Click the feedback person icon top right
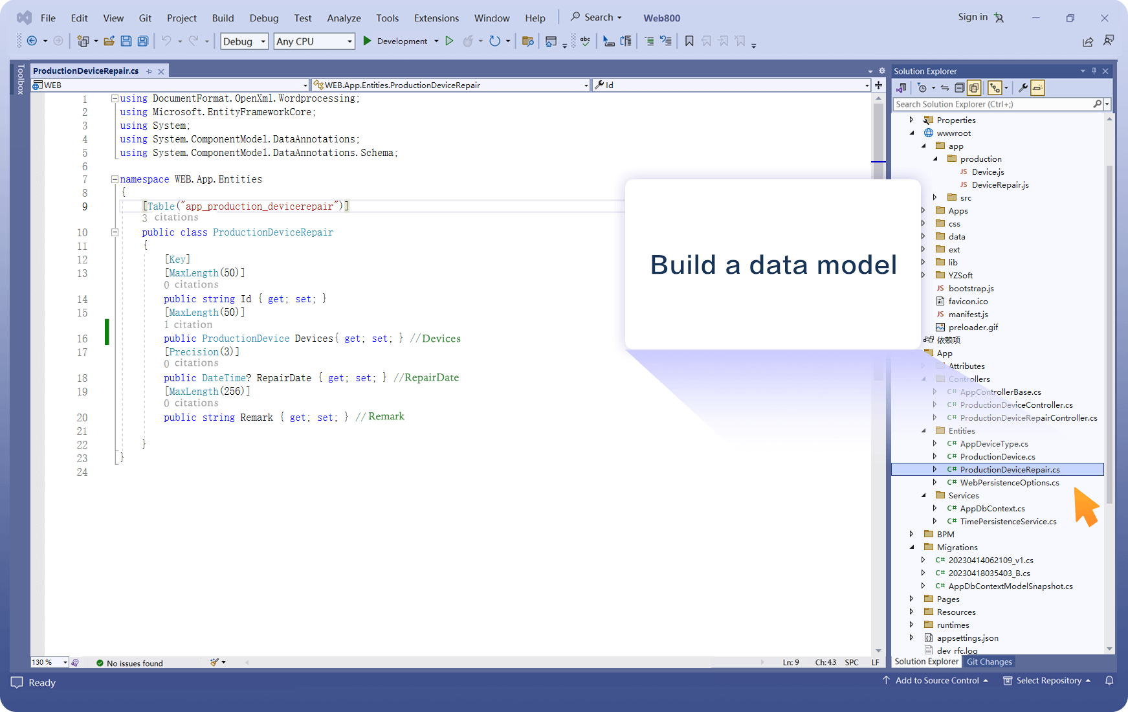This screenshot has width=1128, height=712. 1109,41
